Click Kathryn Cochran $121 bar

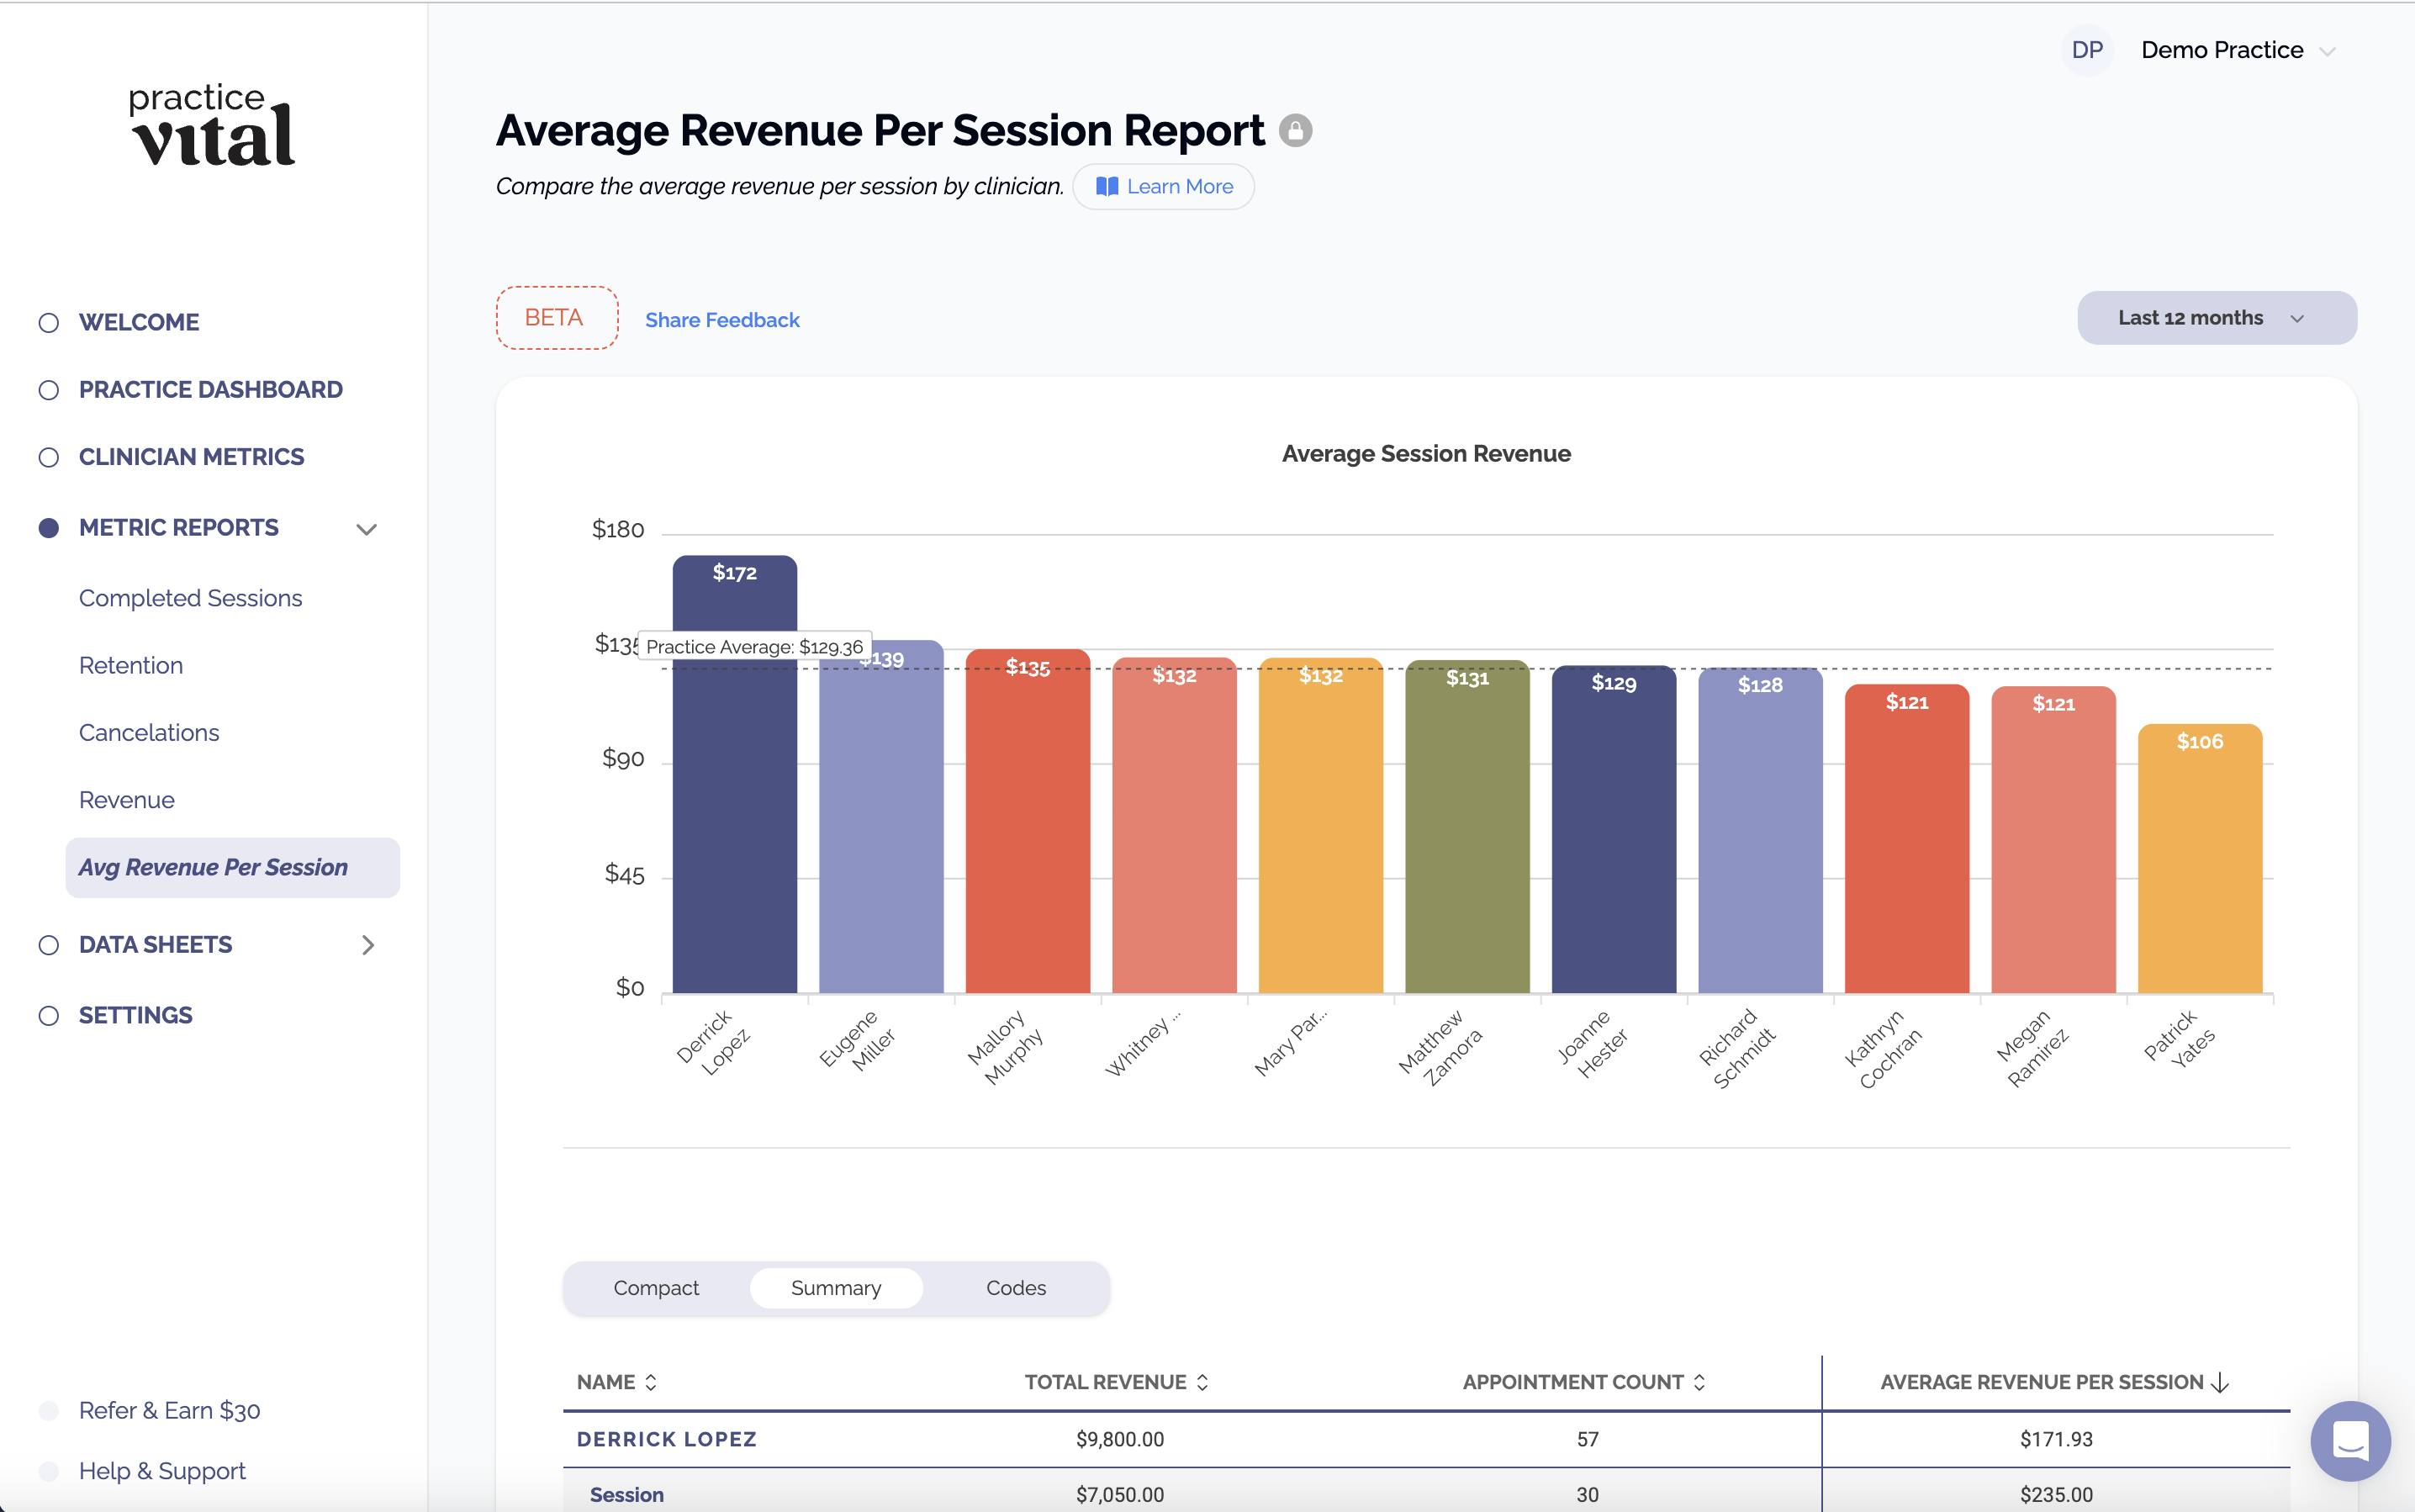click(1906, 839)
